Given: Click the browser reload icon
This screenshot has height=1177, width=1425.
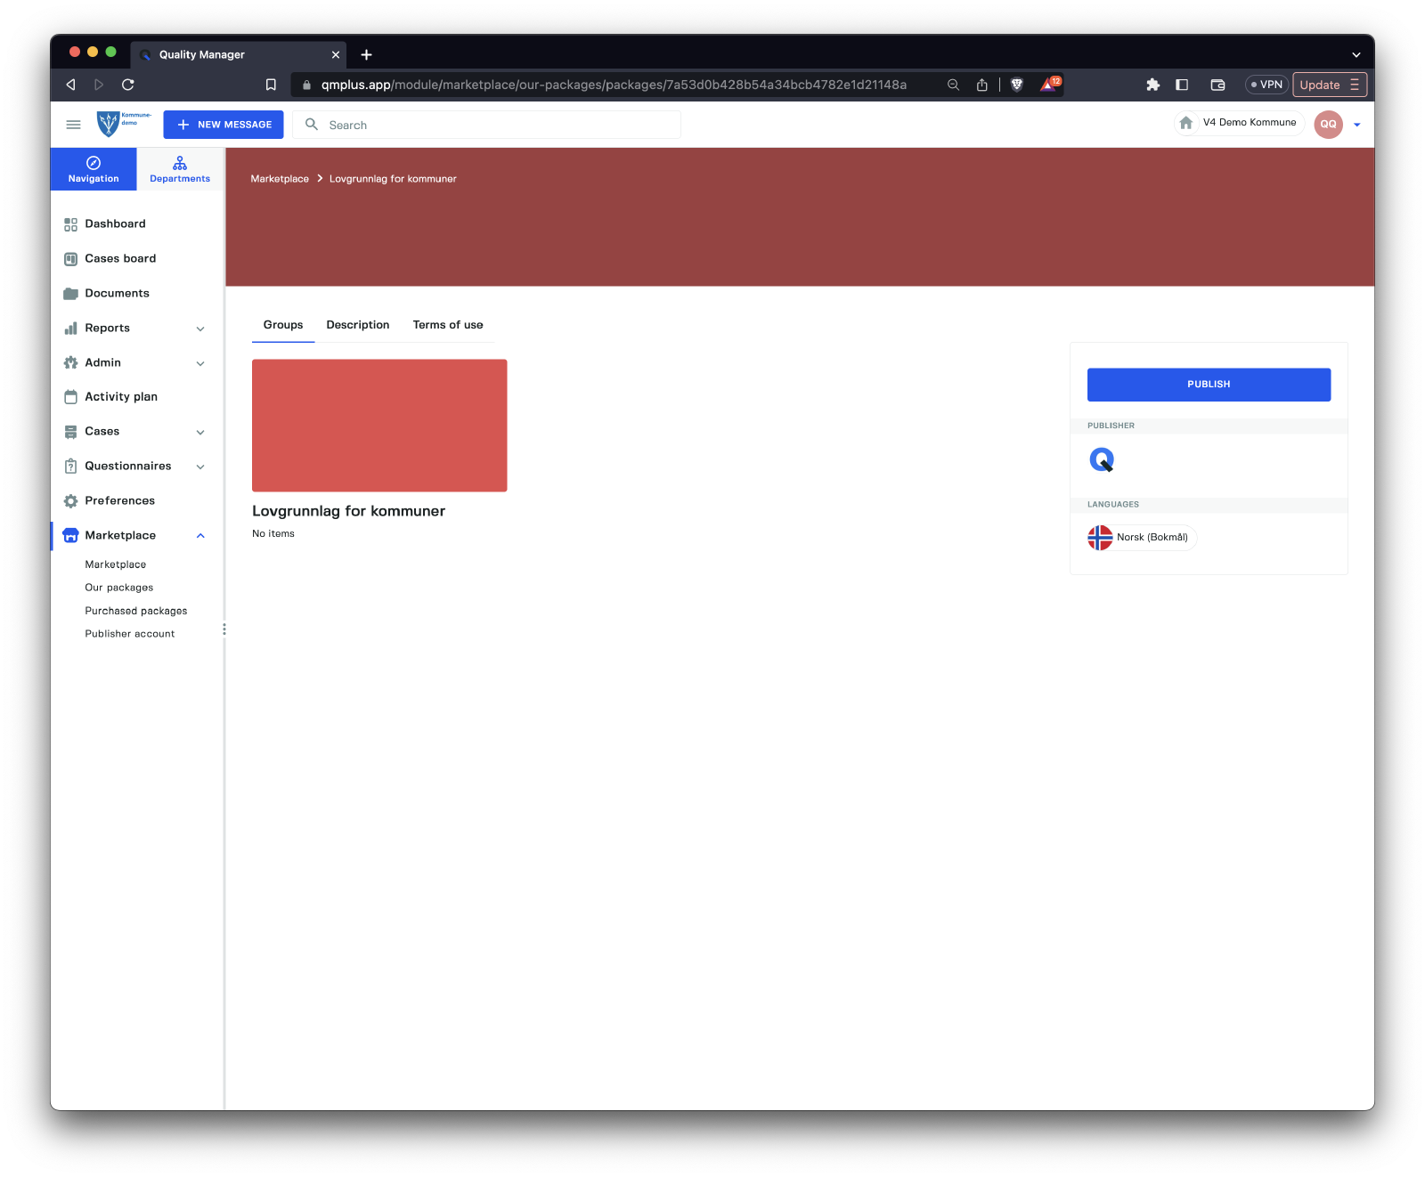Looking at the screenshot, I should (128, 85).
